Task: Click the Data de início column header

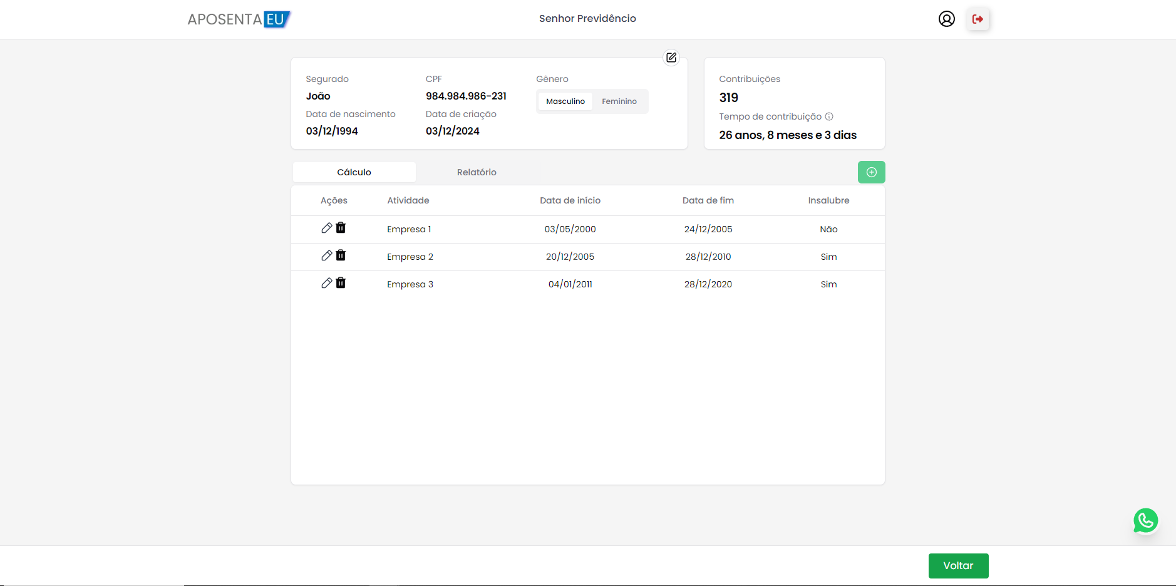Action: point(570,200)
